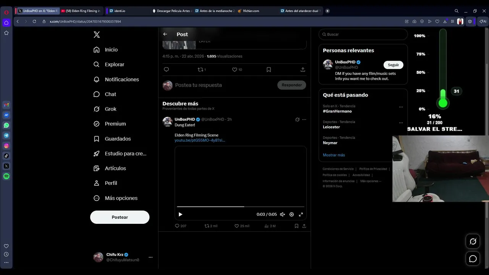Open Messenger from the Opera sidebar
Screen dimensions: 489x275
coord(6,115)
